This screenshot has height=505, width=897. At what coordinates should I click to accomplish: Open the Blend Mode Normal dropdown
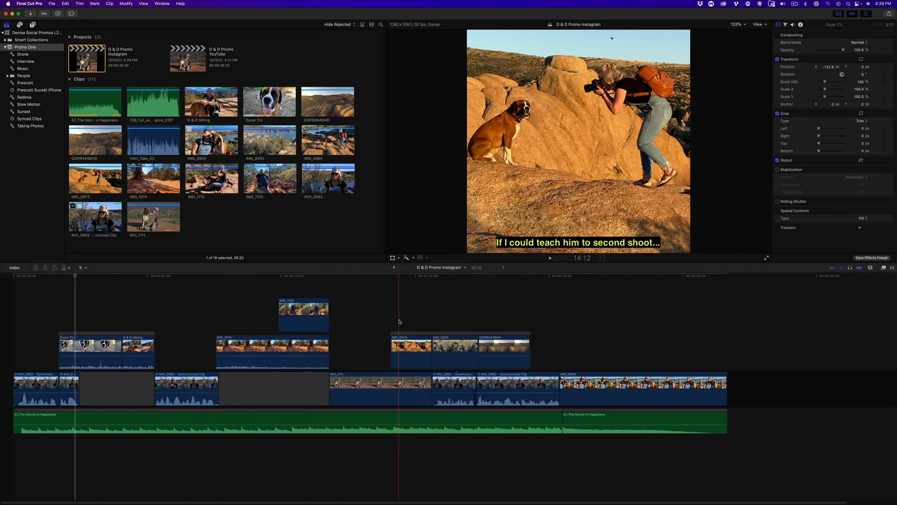tap(859, 43)
